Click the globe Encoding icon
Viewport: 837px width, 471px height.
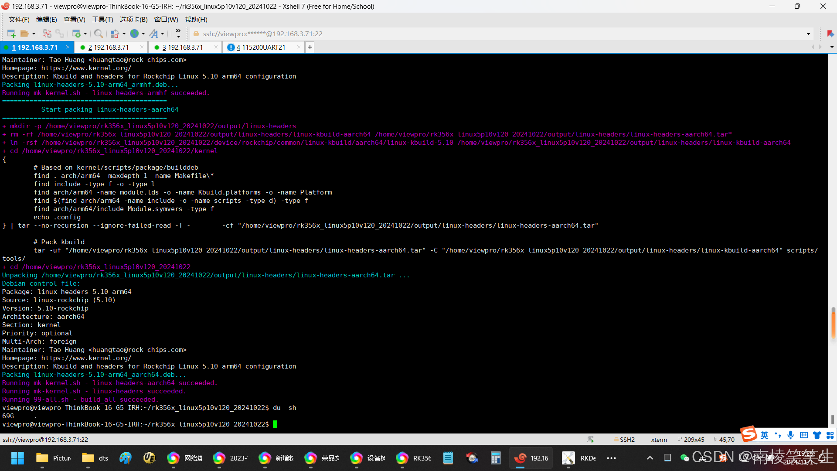[134, 34]
